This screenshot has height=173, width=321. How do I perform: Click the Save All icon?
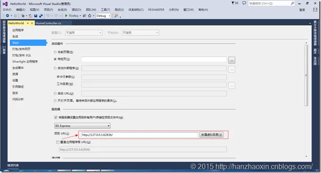[x=41, y=16]
